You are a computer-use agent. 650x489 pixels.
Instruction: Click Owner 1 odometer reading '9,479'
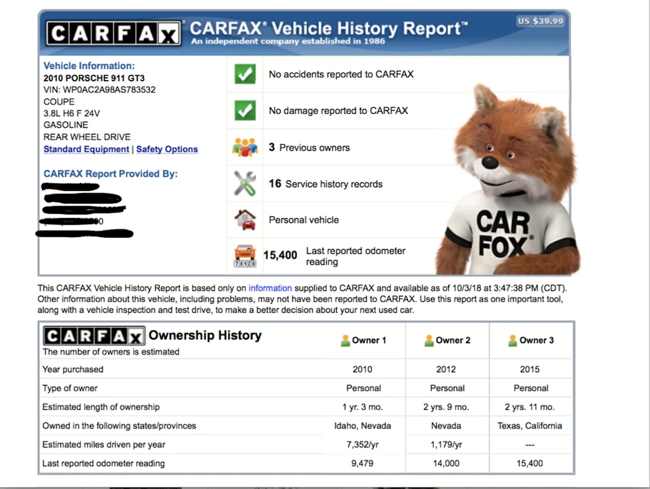point(362,464)
